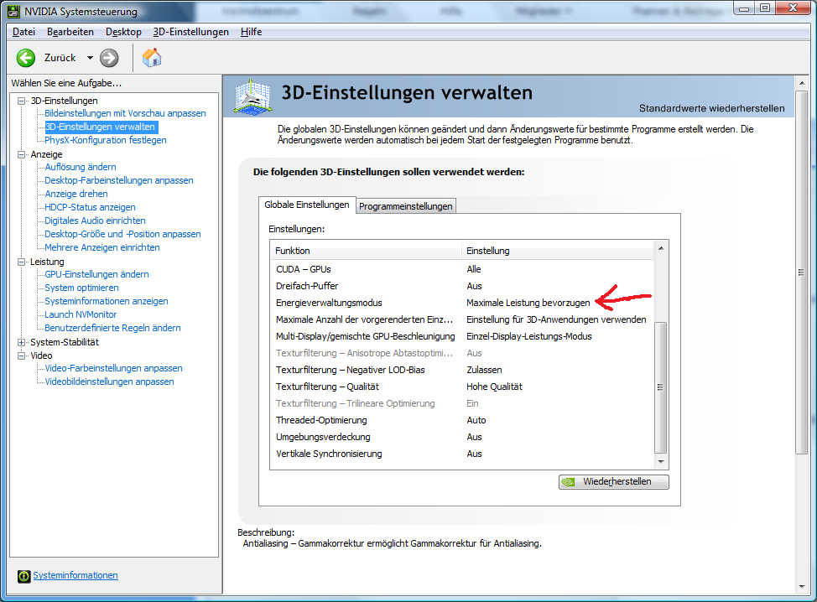Select Texturfilterung – Negativer LOD-Bias row
817x602 pixels.
pos(461,370)
